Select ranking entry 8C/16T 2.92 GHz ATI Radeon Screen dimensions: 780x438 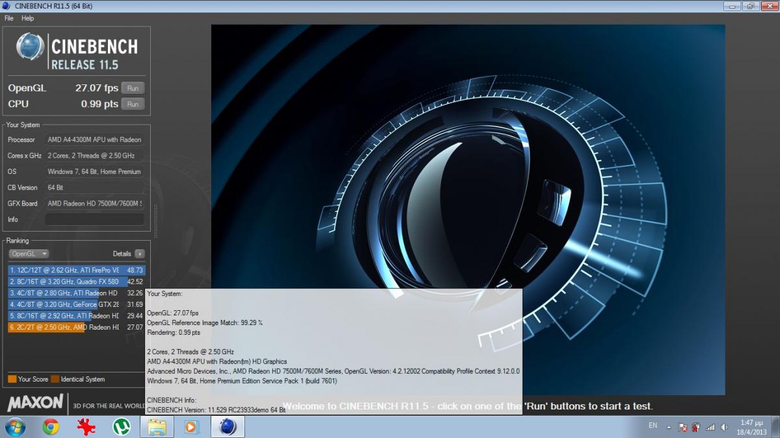tap(77, 316)
